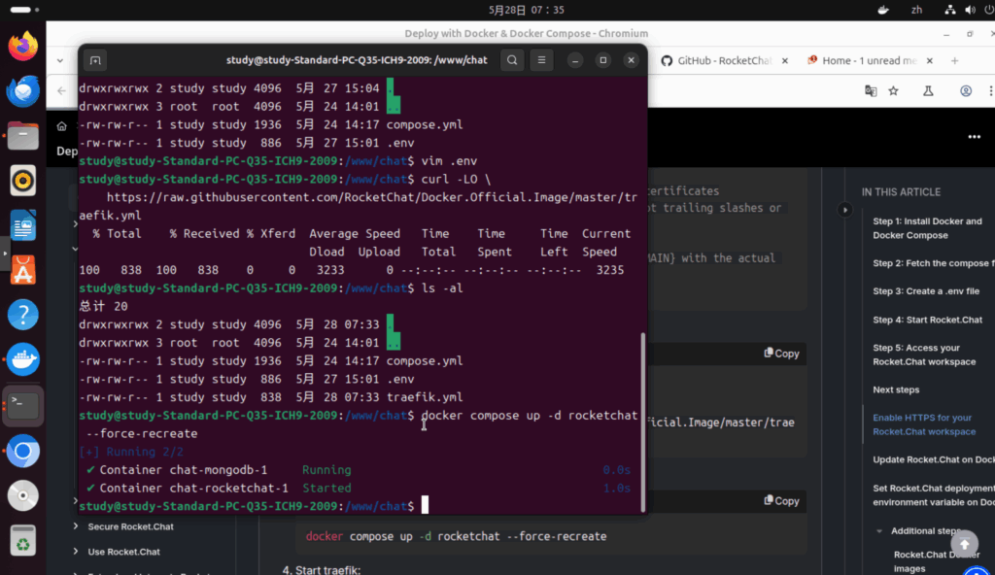The width and height of the screenshot is (995, 575).
Task: Launch LibreOffice Writer from the dock
Action: [23, 225]
